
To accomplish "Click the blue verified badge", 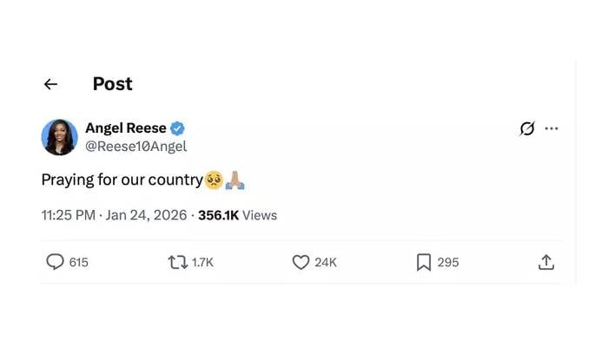I will coord(177,128).
